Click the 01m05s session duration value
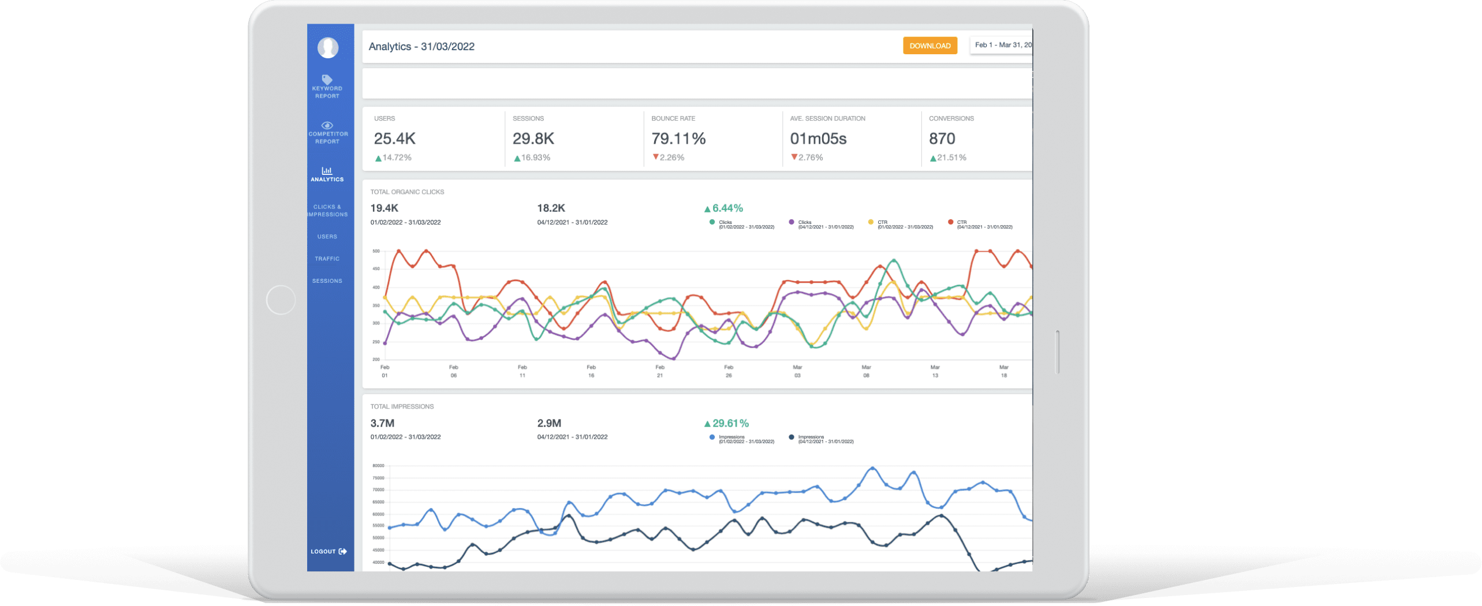This screenshot has height=606, width=1482. [818, 139]
